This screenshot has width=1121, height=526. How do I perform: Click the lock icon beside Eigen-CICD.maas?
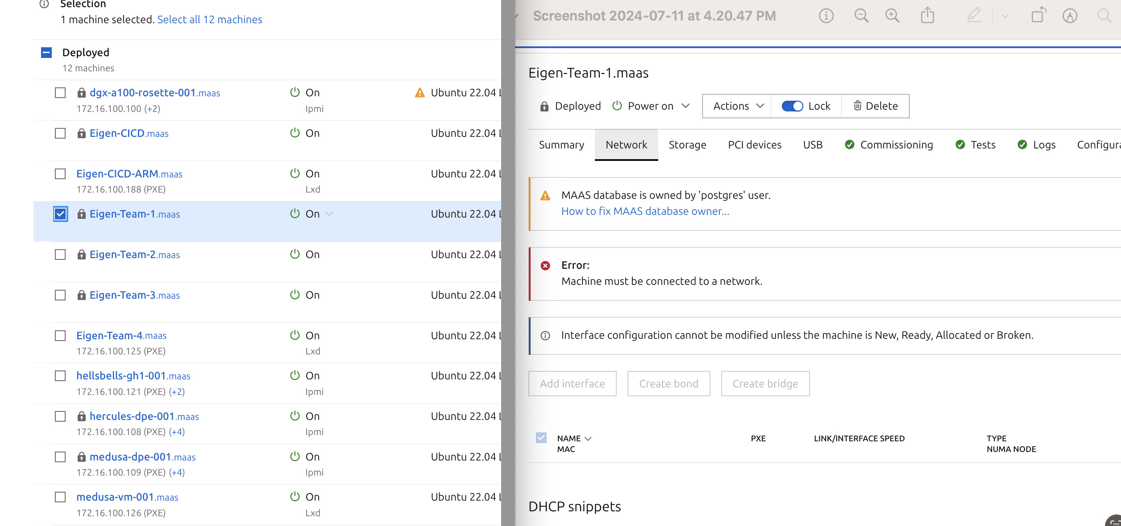(81, 133)
